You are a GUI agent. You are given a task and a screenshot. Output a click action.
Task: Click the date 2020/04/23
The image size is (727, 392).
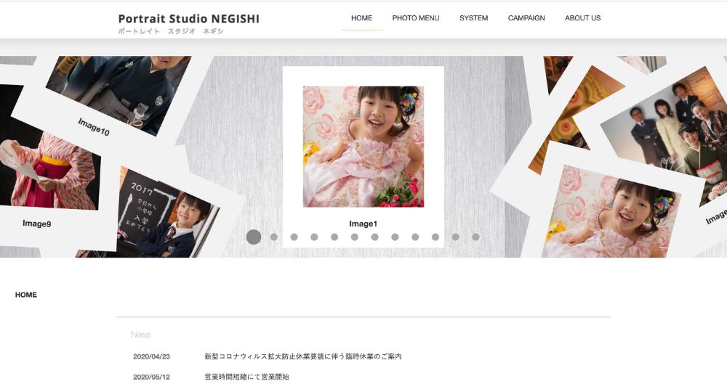coord(152,356)
